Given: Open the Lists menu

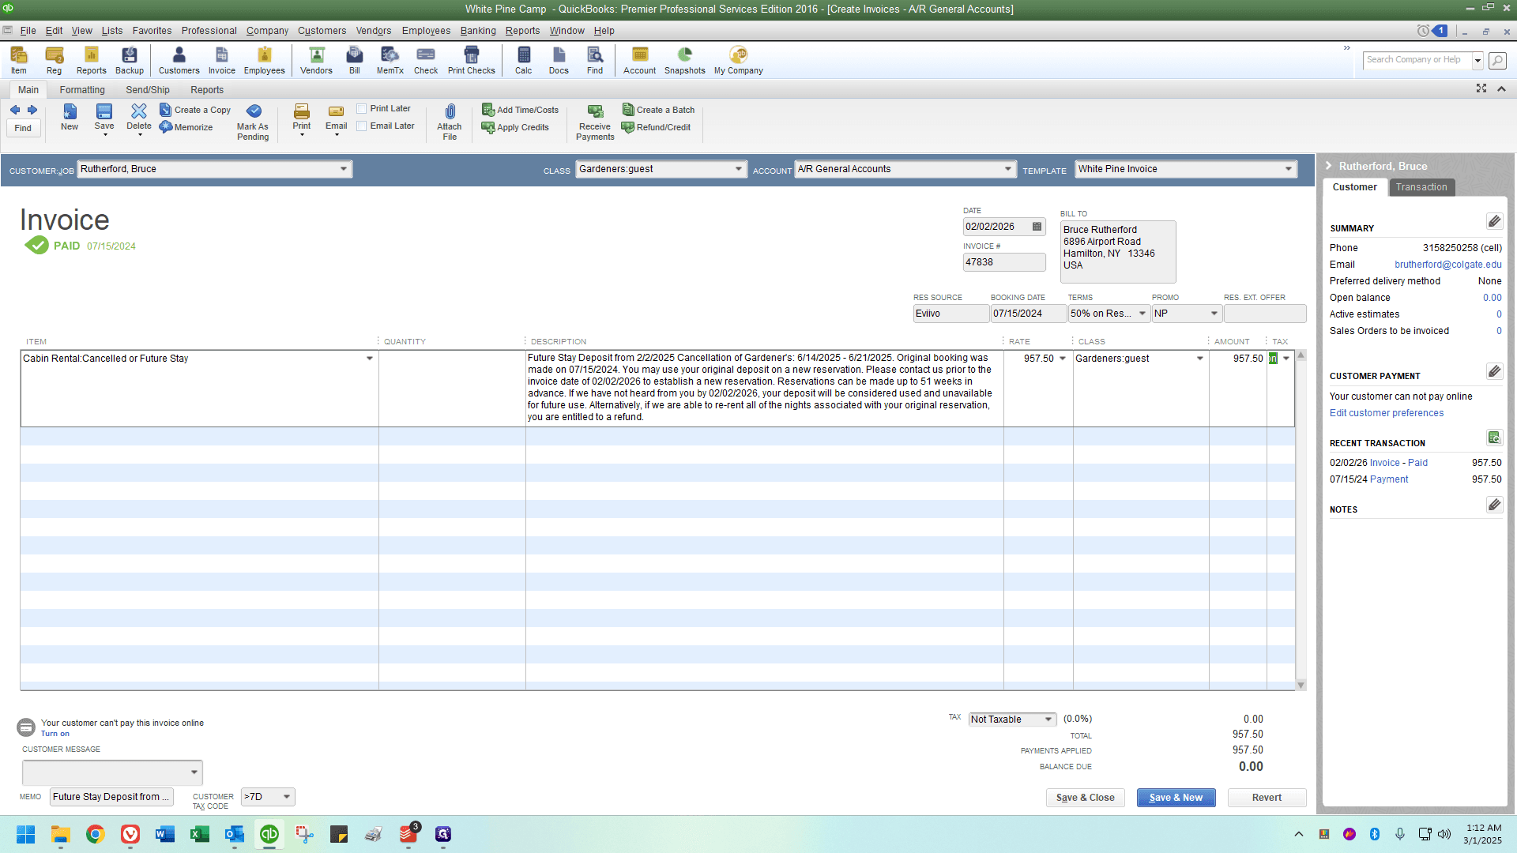Looking at the screenshot, I should point(112,31).
